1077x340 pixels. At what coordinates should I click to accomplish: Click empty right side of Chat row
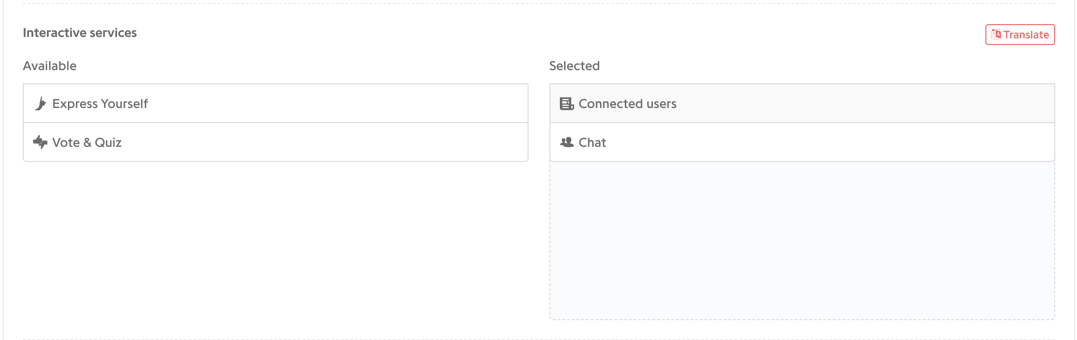[x=830, y=143]
